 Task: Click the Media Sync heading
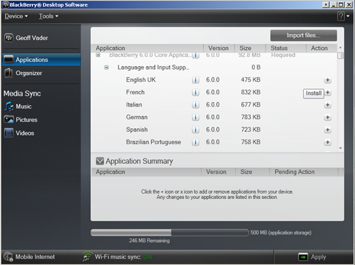coord(22,94)
